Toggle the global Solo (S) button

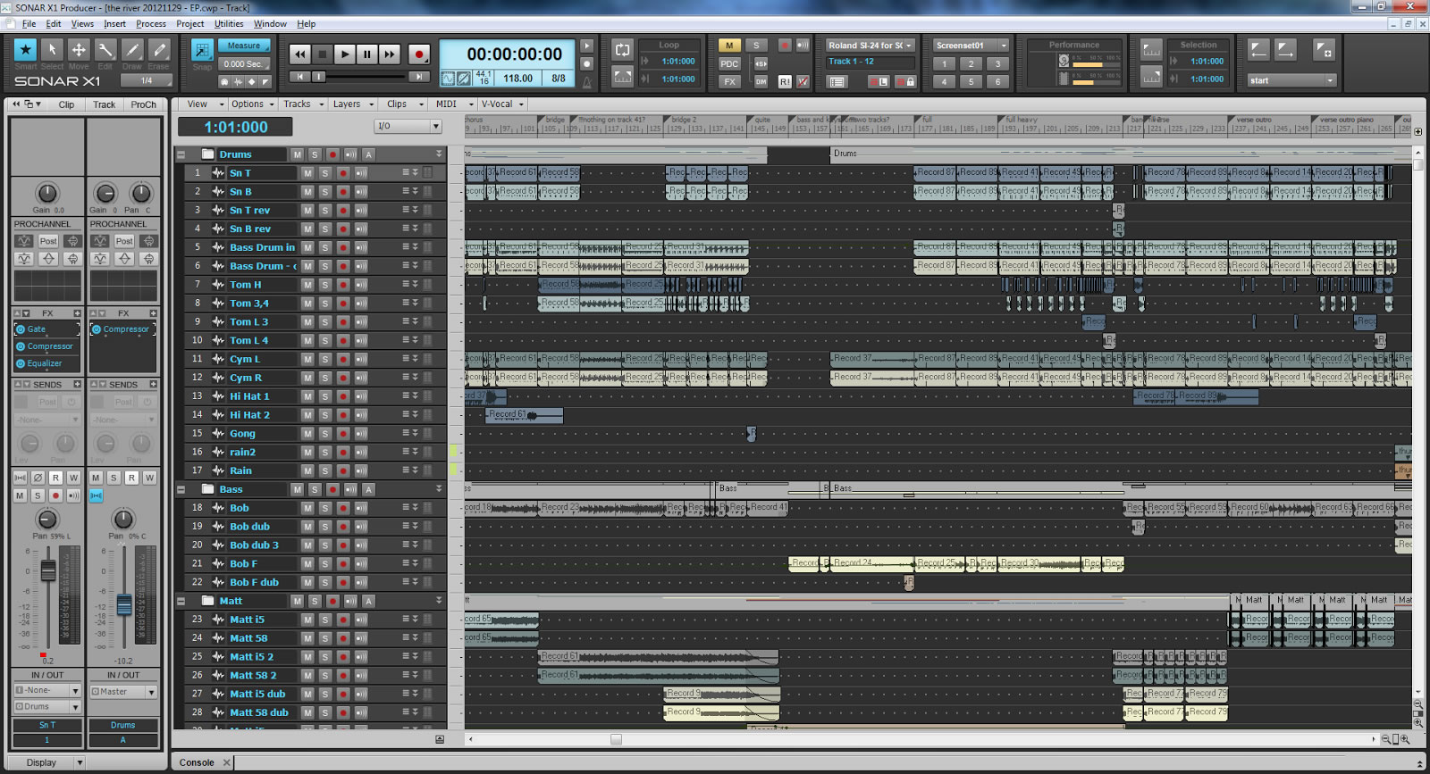[x=757, y=46]
